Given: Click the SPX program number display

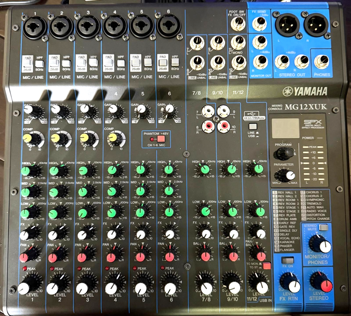Looking at the screenshot, I should (286, 128).
